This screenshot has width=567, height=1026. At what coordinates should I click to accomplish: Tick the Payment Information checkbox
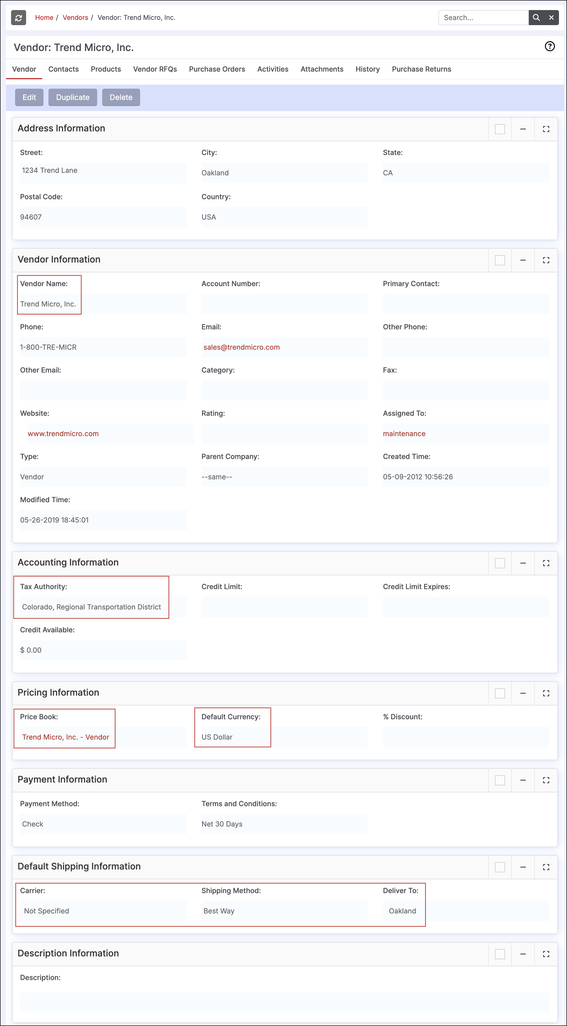(x=500, y=780)
